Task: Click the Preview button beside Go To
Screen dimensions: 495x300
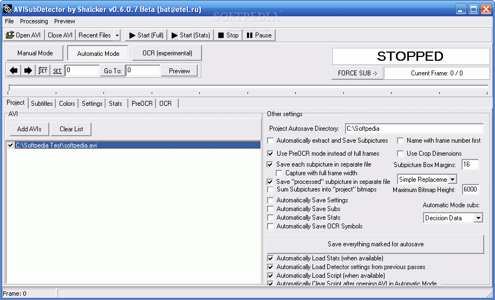Action: (179, 71)
